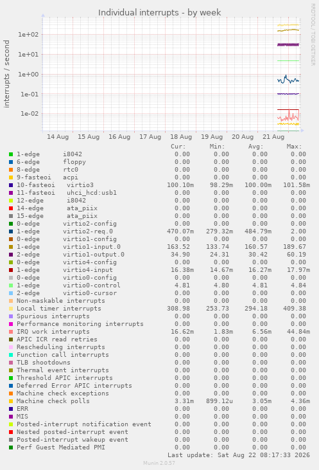Click the 'interrupts / second' axis label
The image size is (319, 470).
6,74
